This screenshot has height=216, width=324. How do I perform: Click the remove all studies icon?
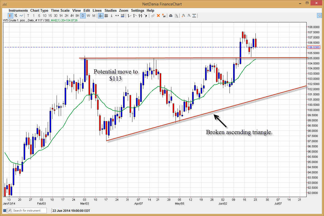[x=164, y=16]
